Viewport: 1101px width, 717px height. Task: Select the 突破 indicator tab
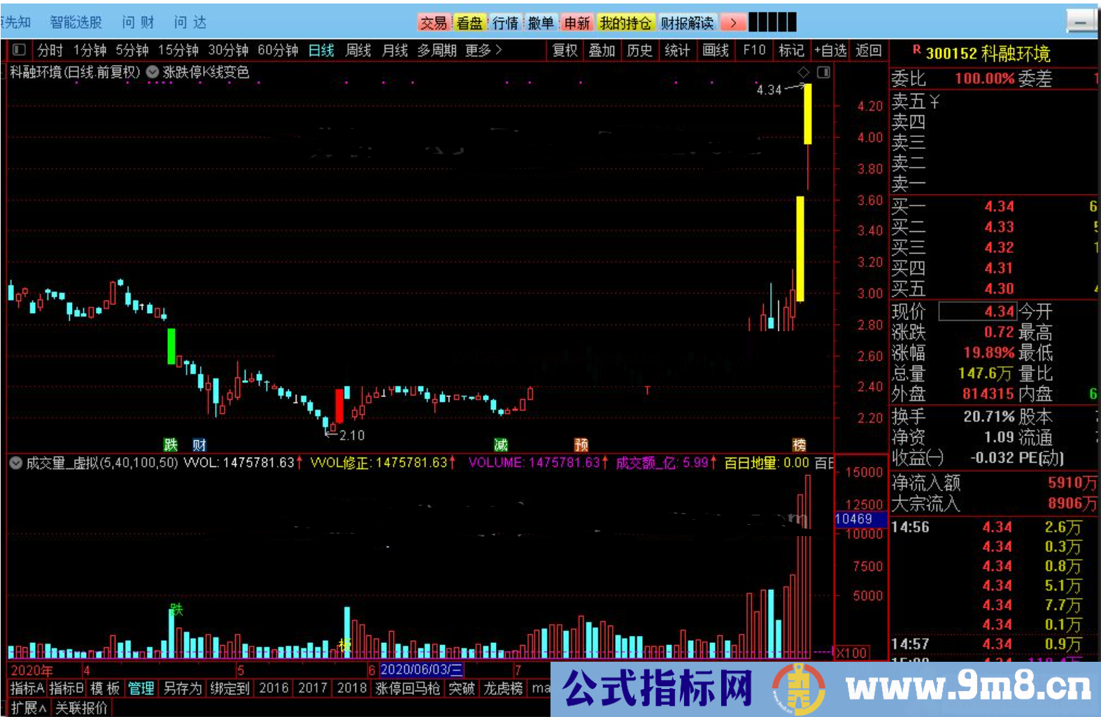(x=462, y=688)
